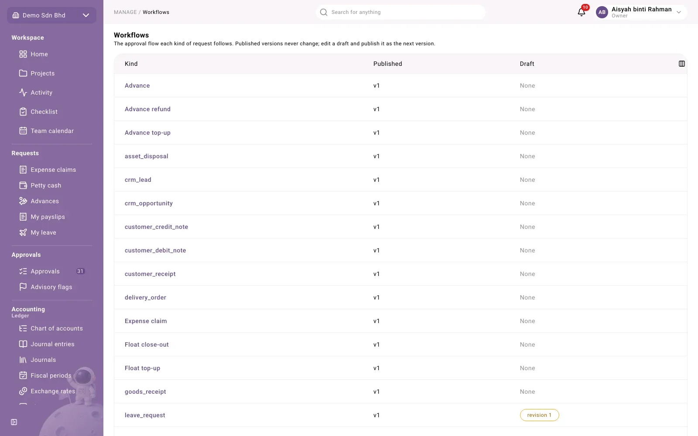
Task: Click the Checklist clipboard icon
Action: click(x=23, y=112)
